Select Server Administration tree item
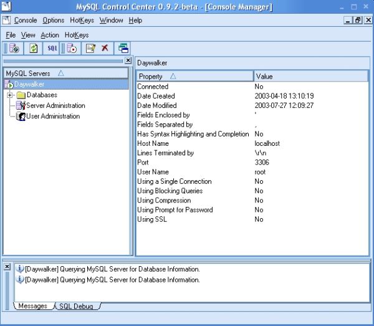374x326 pixels. 55,105
